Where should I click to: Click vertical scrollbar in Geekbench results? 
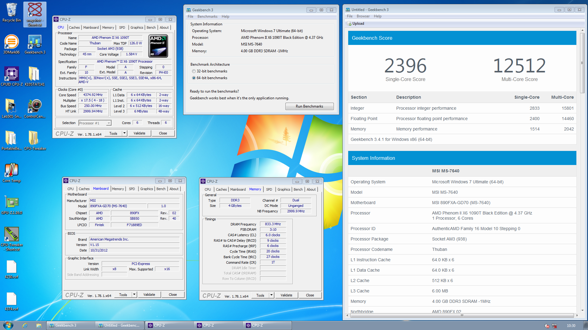click(582, 63)
